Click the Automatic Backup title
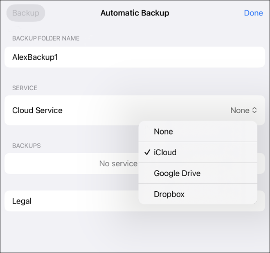 [x=135, y=13]
